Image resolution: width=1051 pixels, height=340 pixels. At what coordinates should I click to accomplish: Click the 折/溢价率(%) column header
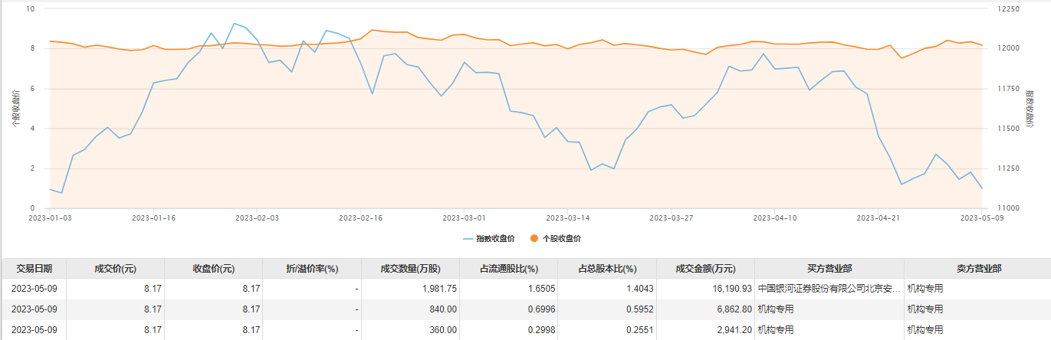pyautogui.click(x=311, y=269)
